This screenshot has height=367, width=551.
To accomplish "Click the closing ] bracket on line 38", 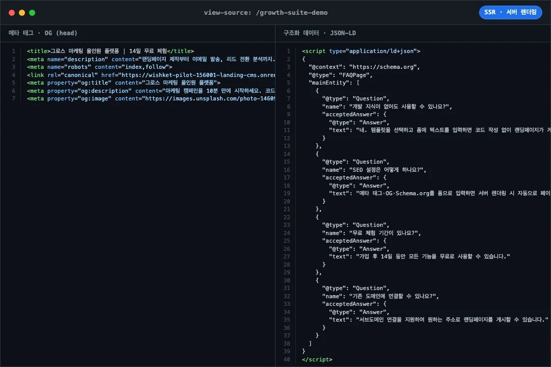I will tap(310, 344).
